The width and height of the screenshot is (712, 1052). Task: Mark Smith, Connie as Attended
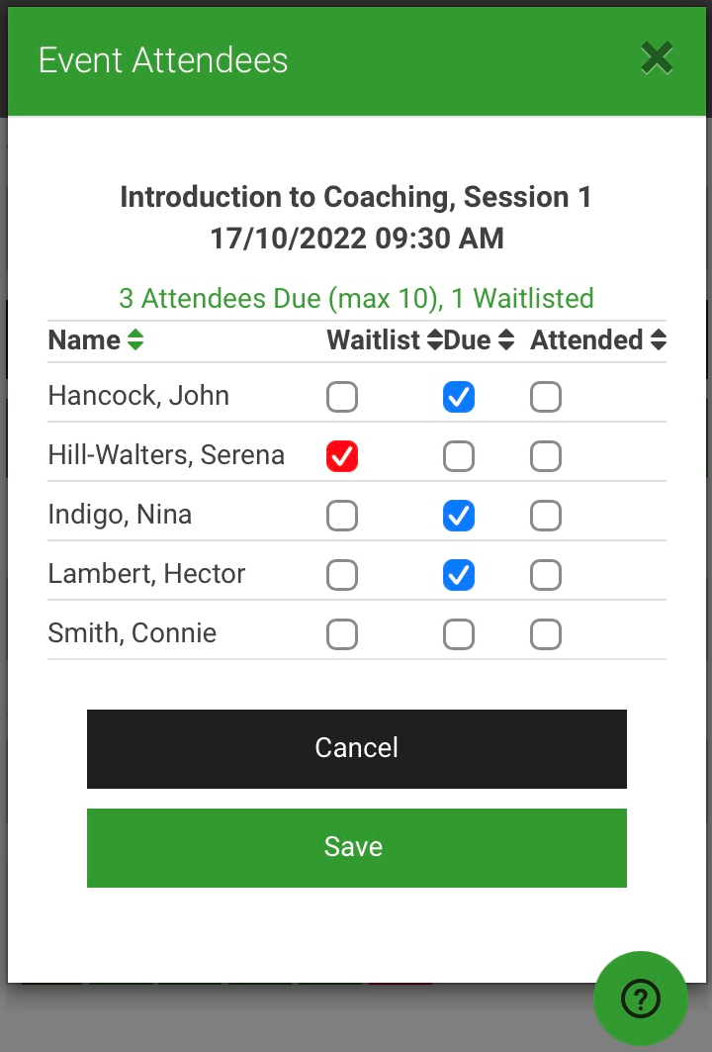[546, 634]
